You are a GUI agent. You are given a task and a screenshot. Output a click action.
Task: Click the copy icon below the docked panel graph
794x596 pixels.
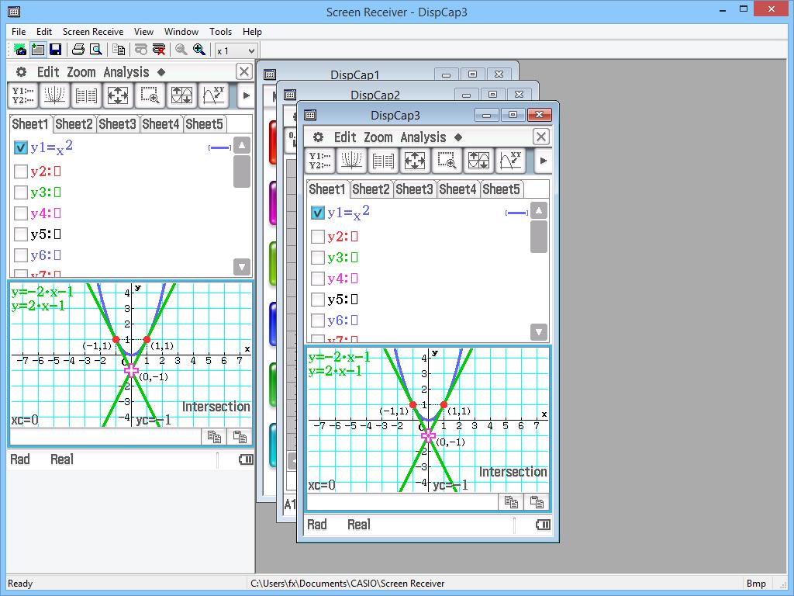coord(214,437)
